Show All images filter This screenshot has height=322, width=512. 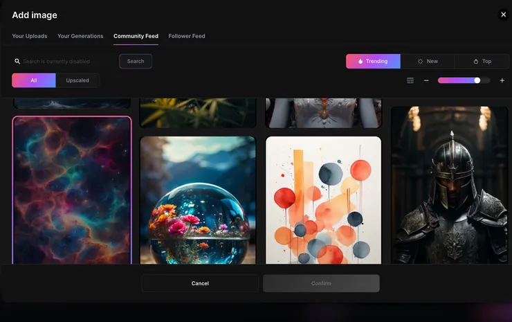click(x=34, y=80)
